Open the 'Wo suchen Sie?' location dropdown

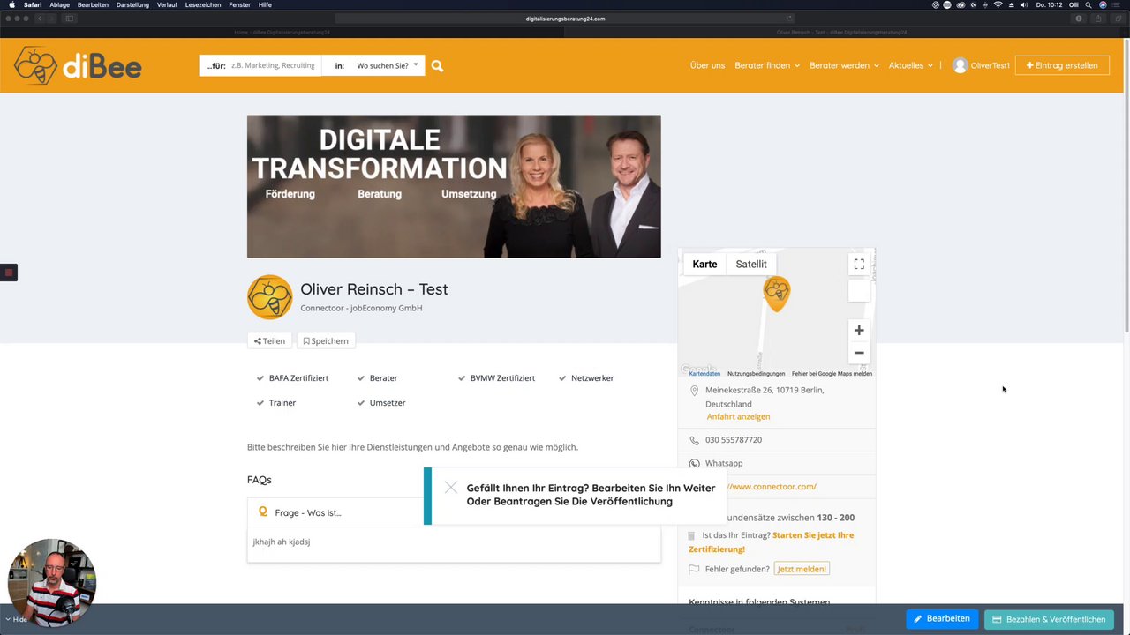(388, 65)
